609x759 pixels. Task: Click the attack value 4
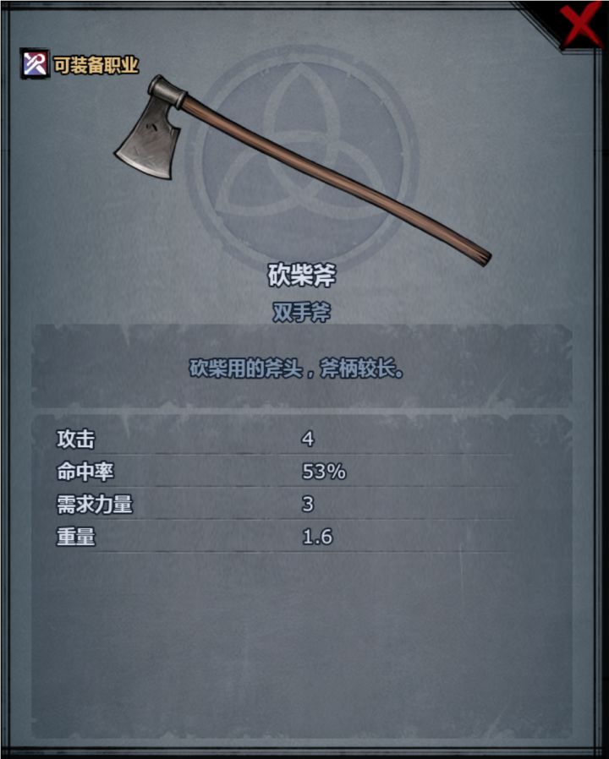(308, 439)
